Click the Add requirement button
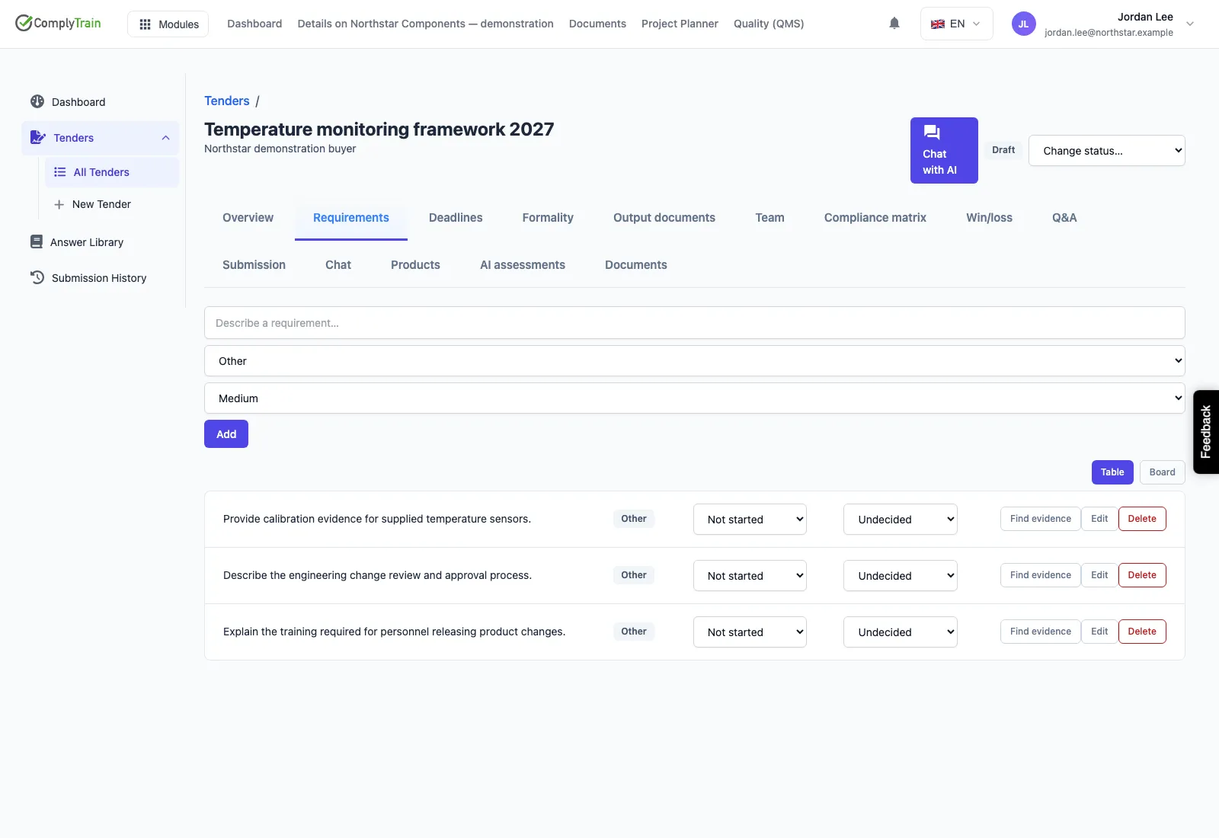The height and width of the screenshot is (838, 1219). pyautogui.click(x=226, y=433)
